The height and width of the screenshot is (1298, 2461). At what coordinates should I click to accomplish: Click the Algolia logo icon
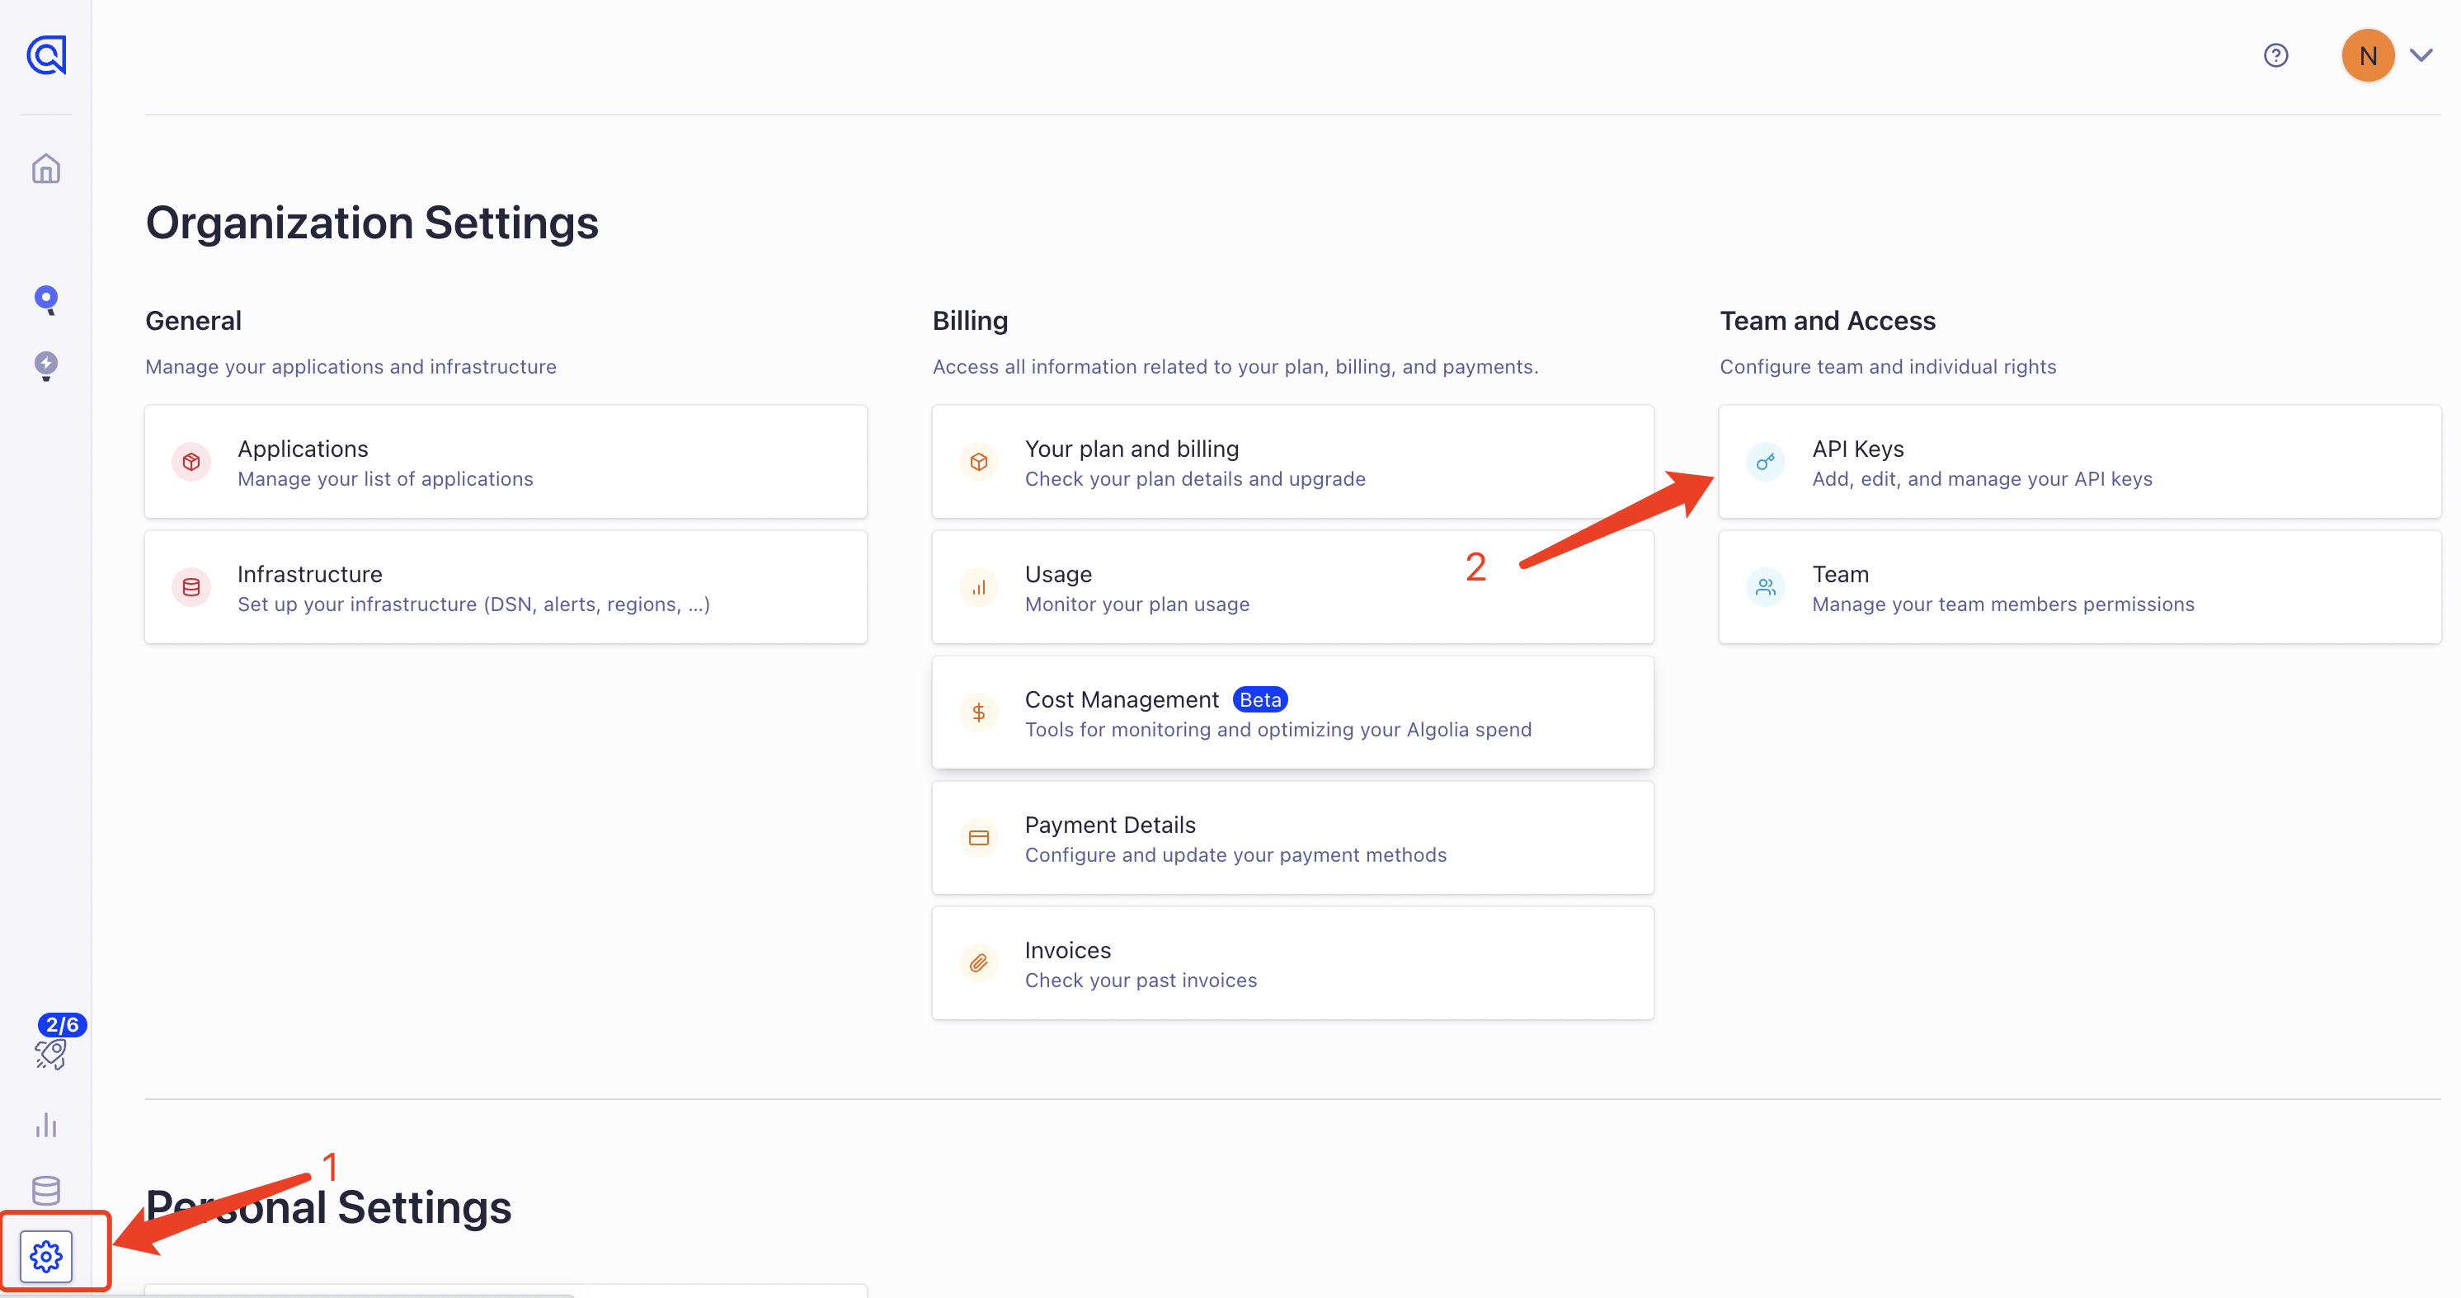(x=46, y=55)
